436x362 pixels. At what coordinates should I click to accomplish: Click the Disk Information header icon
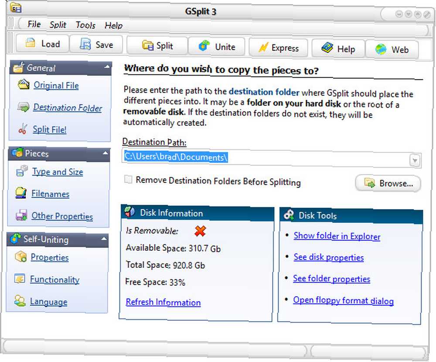click(x=129, y=212)
